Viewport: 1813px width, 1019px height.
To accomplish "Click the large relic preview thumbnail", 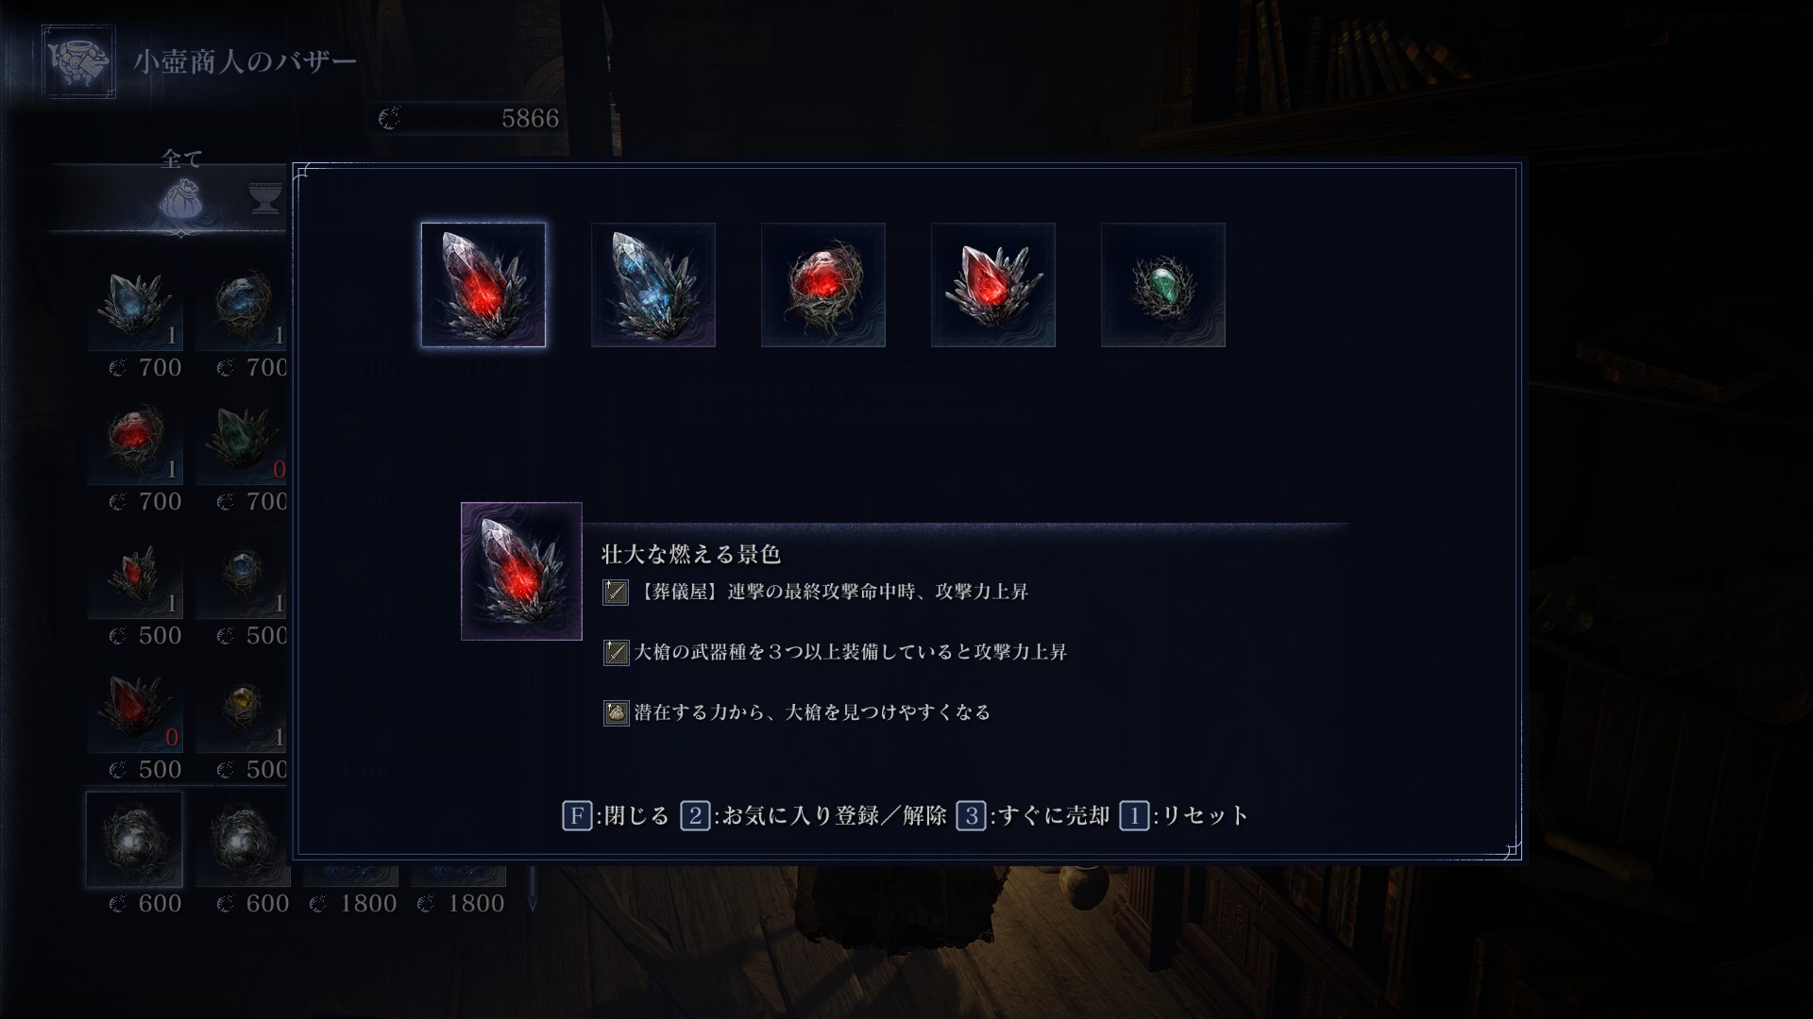I will (521, 571).
